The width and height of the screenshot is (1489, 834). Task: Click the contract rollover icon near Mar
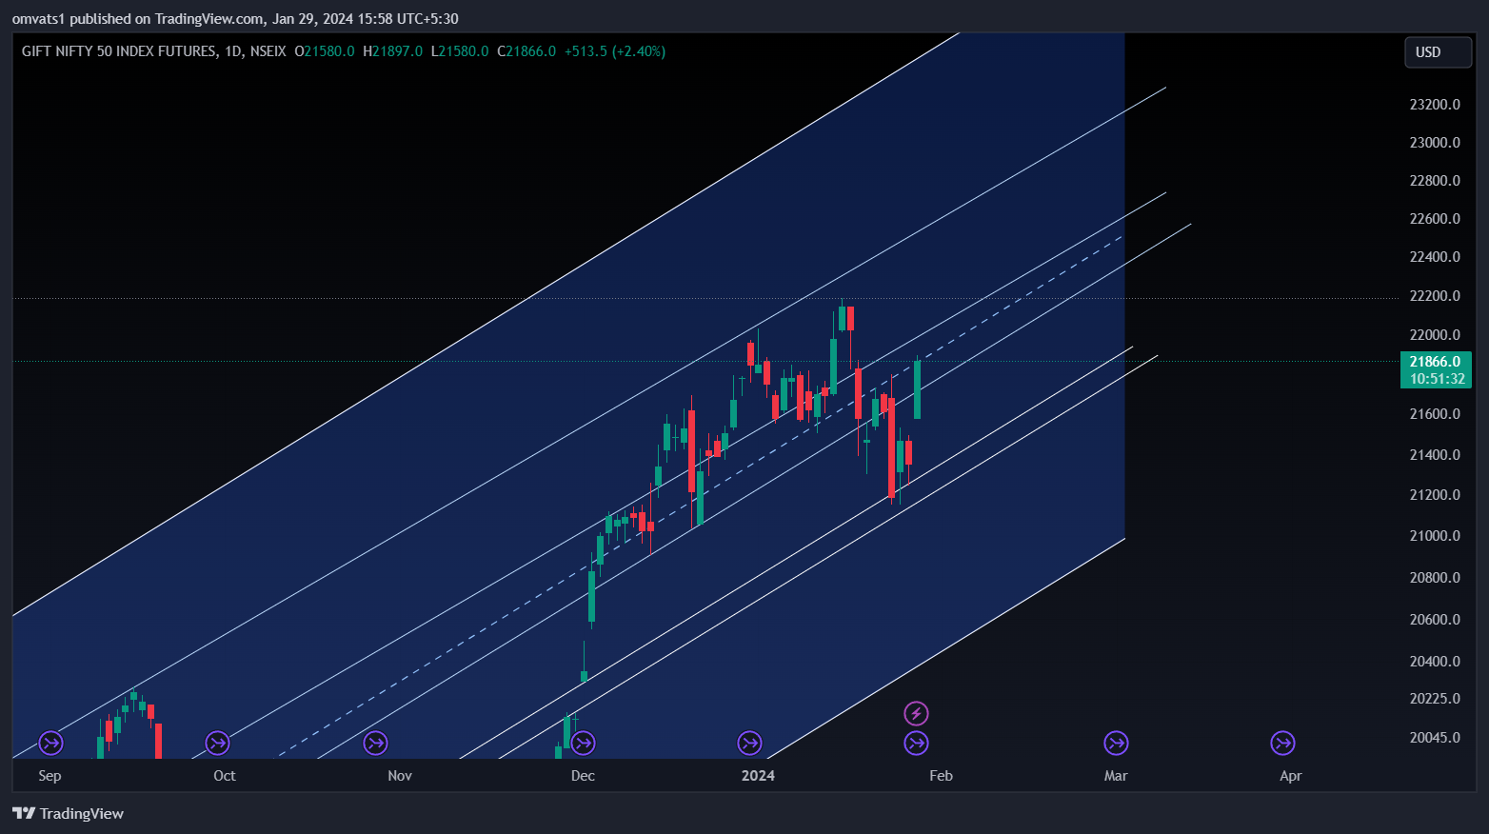(x=1116, y=743)
